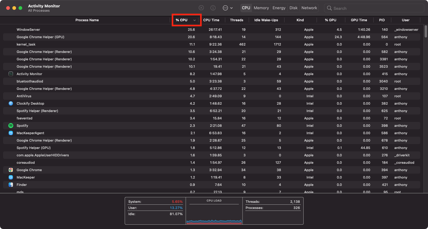Click the Finder app icon
The height and width of the screenshot is (229, 428).
11,185
